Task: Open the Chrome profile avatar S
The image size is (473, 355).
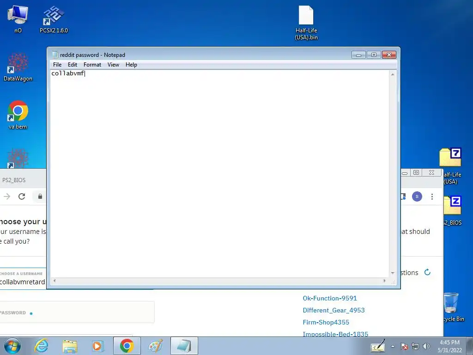Action: [417, 196]
